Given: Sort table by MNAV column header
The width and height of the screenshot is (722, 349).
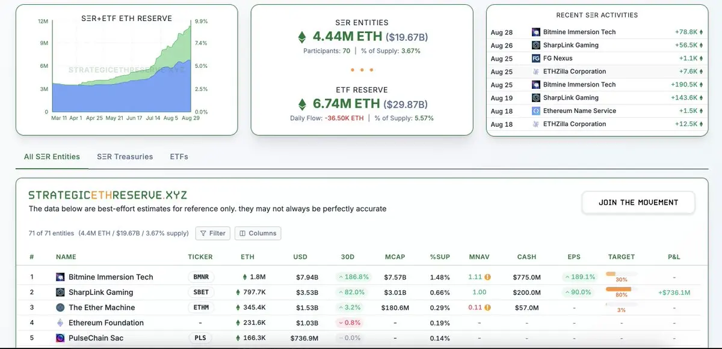Looking at the screenshot, I should point(479,257).
